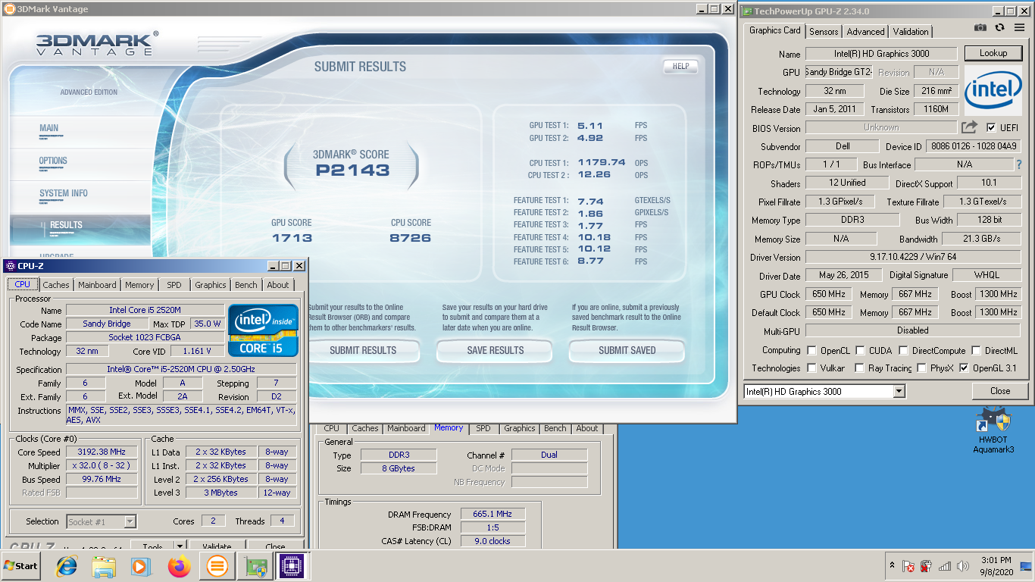Toggle the CUDA checkbox
Image resolution: width=1035 pixels, height=582 pixels.
tap(858, 351)
